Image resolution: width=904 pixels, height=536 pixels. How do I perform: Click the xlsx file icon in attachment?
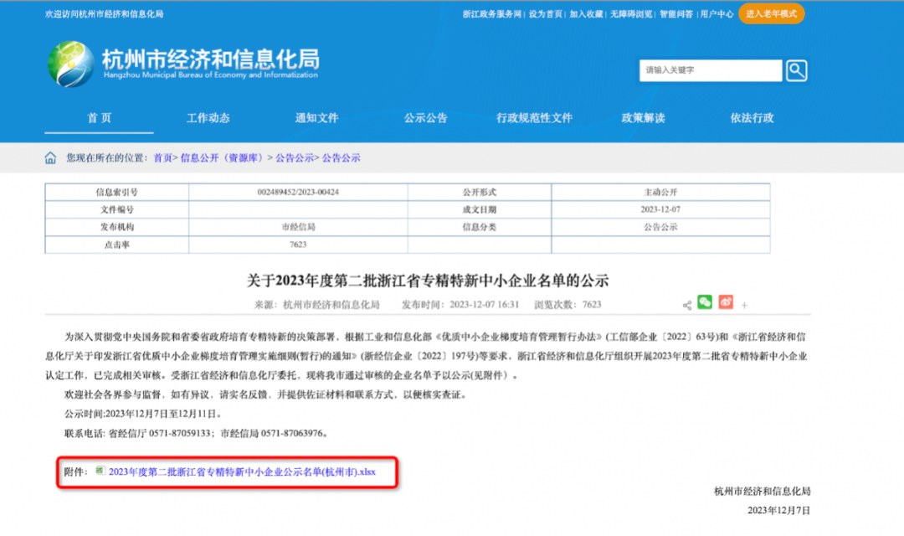(x=100, y=471)
